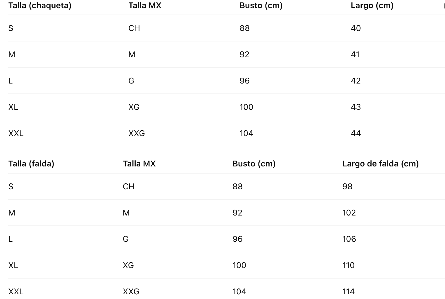Click the jacket length value 40

tap(356, 28)
